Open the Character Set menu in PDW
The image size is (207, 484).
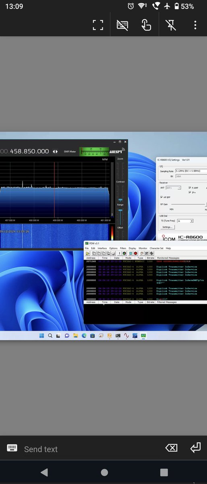[157, 248]
